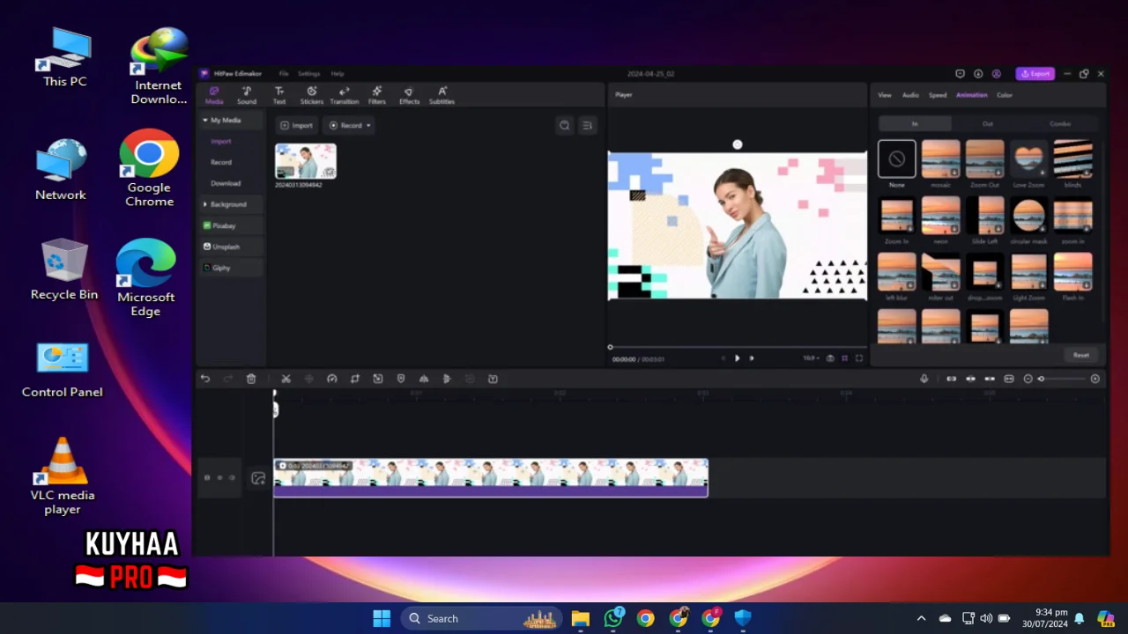Step to the next frame in player

752,358
